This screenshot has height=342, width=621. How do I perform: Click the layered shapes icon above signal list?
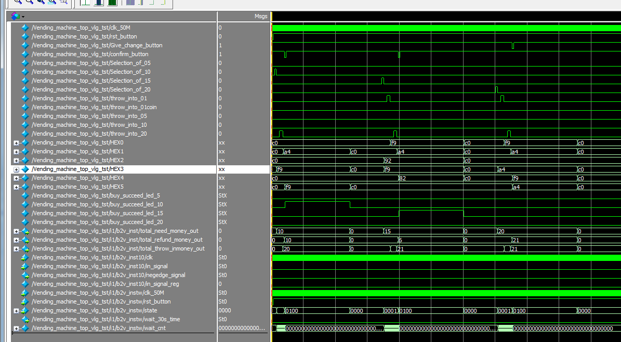tap(15, 17)
